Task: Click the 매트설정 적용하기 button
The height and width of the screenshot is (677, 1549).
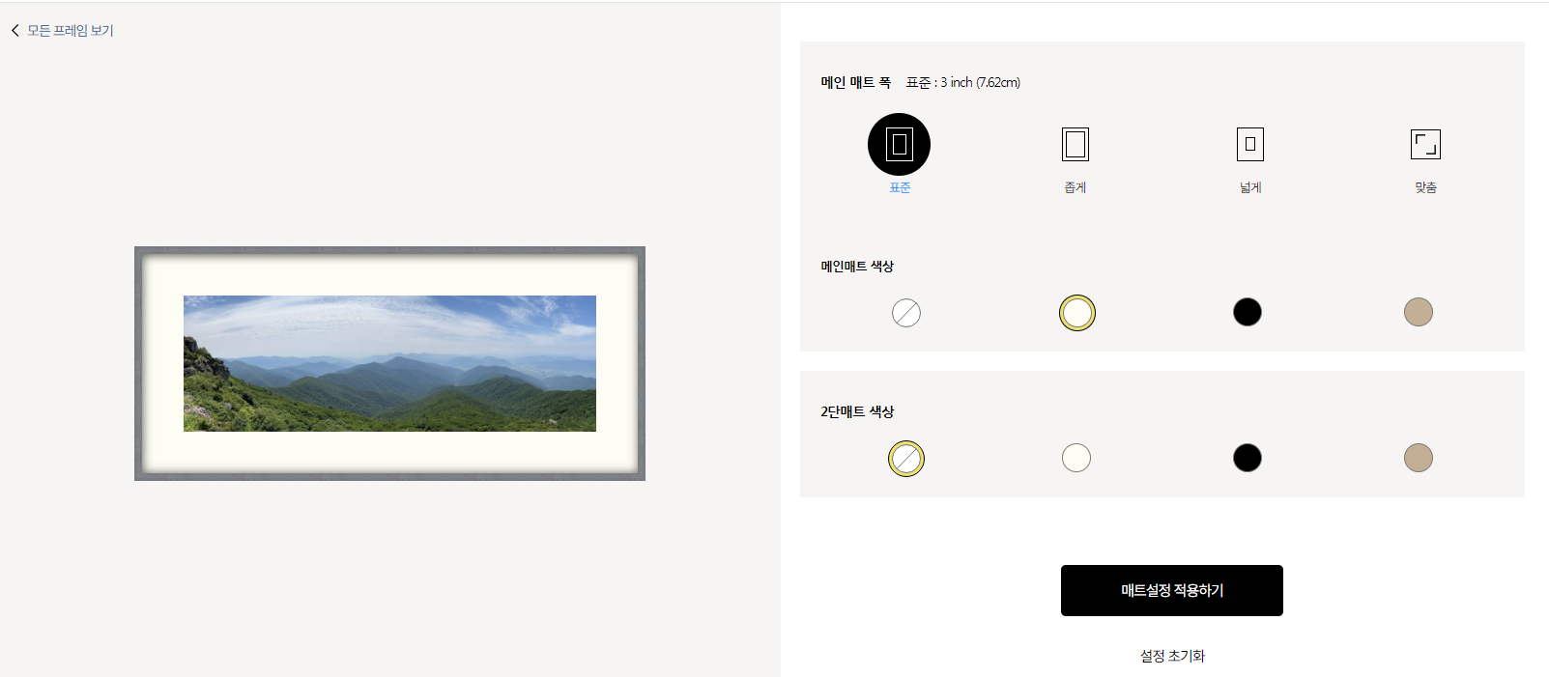Action: (1172, 590)
